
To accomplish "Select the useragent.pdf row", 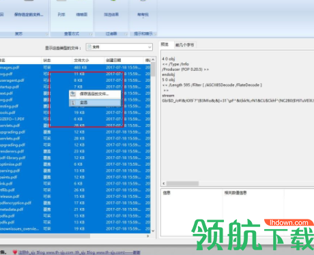I will (x=75, y=80).
